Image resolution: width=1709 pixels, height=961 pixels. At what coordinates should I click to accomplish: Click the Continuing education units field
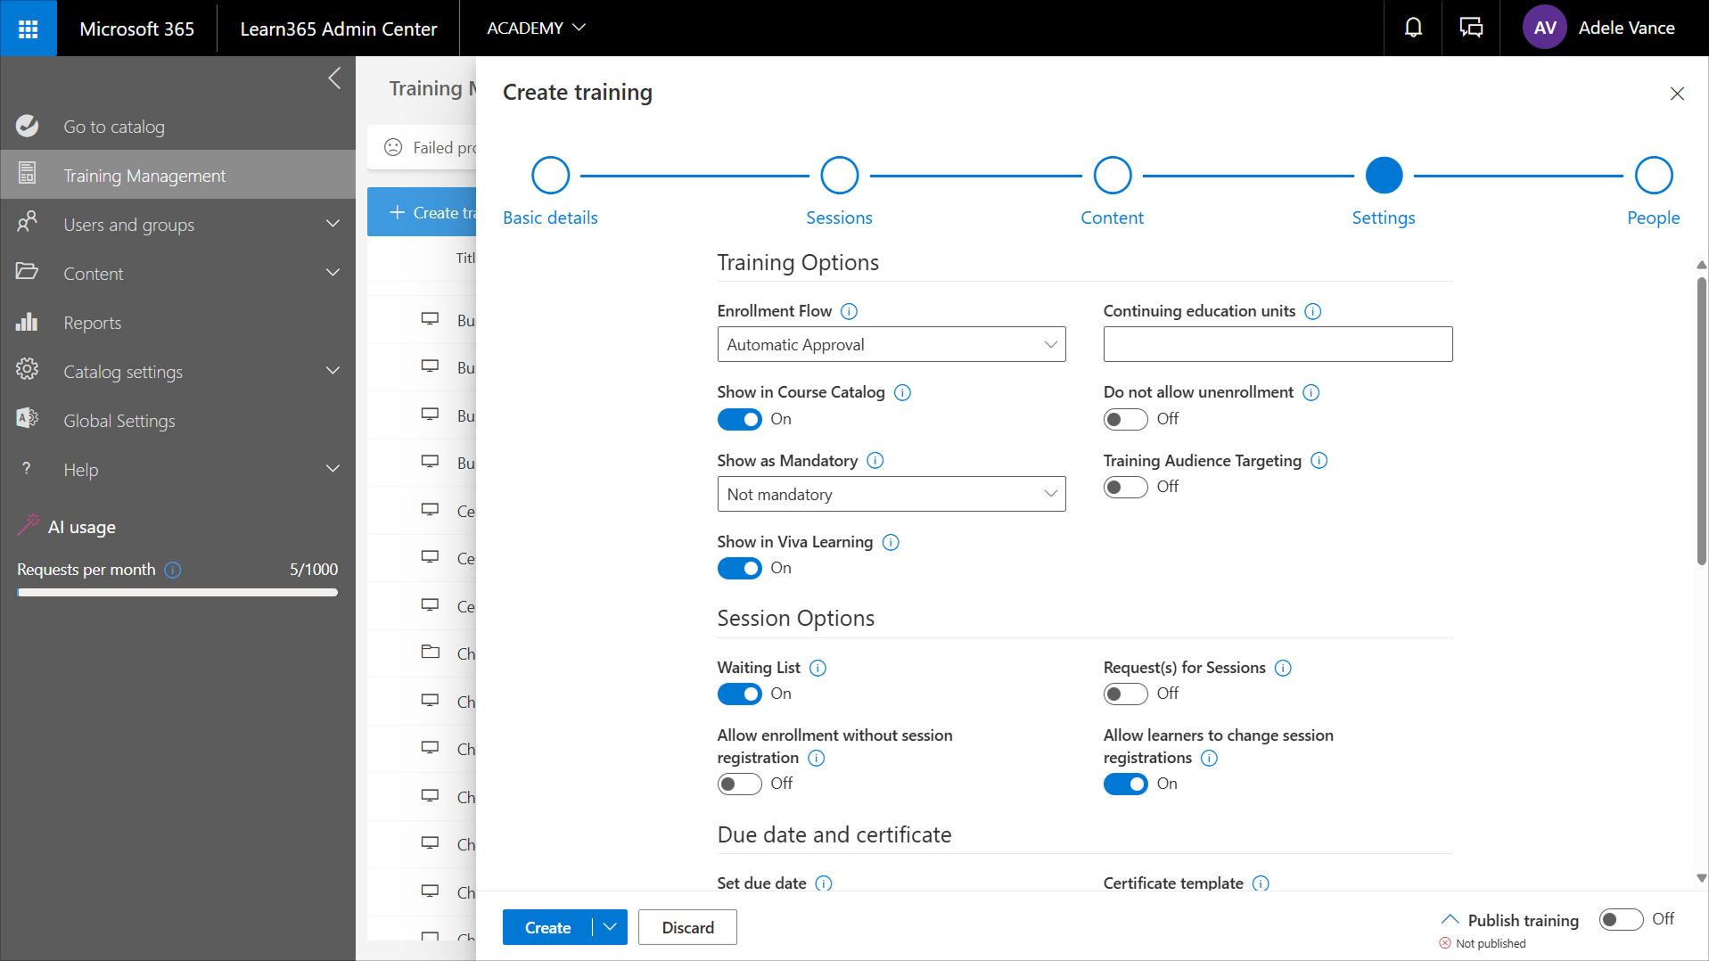tap(1277, 345)
